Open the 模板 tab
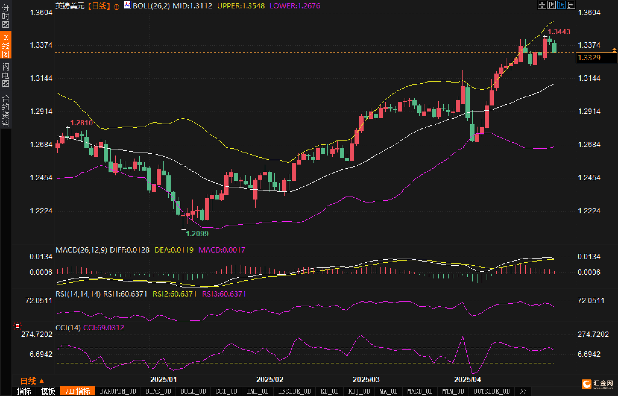 tap(48, 391)
